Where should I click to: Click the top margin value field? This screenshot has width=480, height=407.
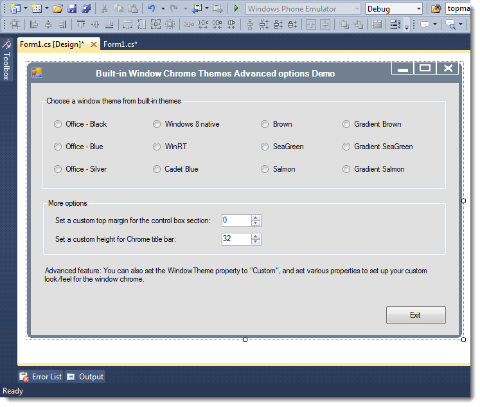point(236,220)
